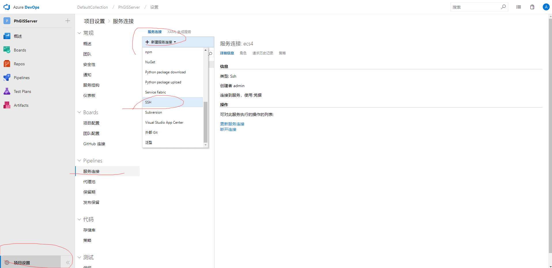The width and height of the screenshot is (552, 268).
Task: Switch to the 角色 tab
Action: point(243,53)
